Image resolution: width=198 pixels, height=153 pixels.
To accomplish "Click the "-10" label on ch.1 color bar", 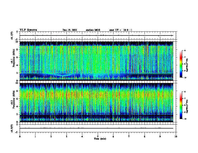I will pos(185,78).
